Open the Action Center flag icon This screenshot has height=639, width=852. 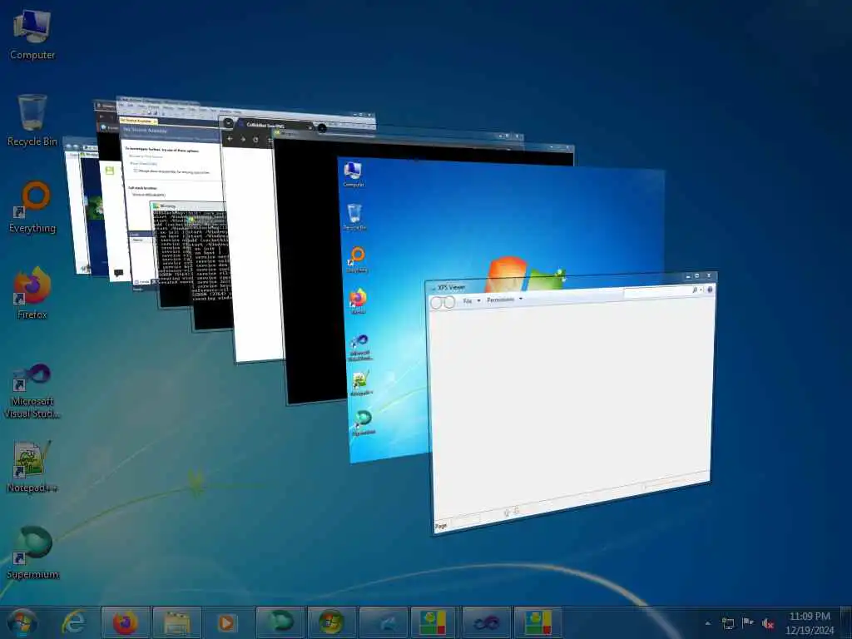click(748, 623)
